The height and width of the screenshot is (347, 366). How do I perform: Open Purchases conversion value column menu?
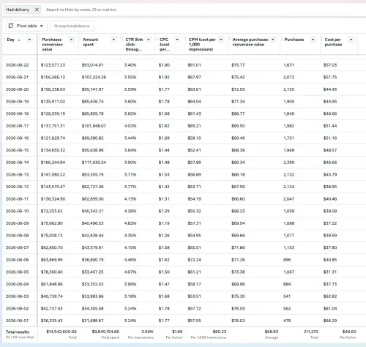(71, 40)
